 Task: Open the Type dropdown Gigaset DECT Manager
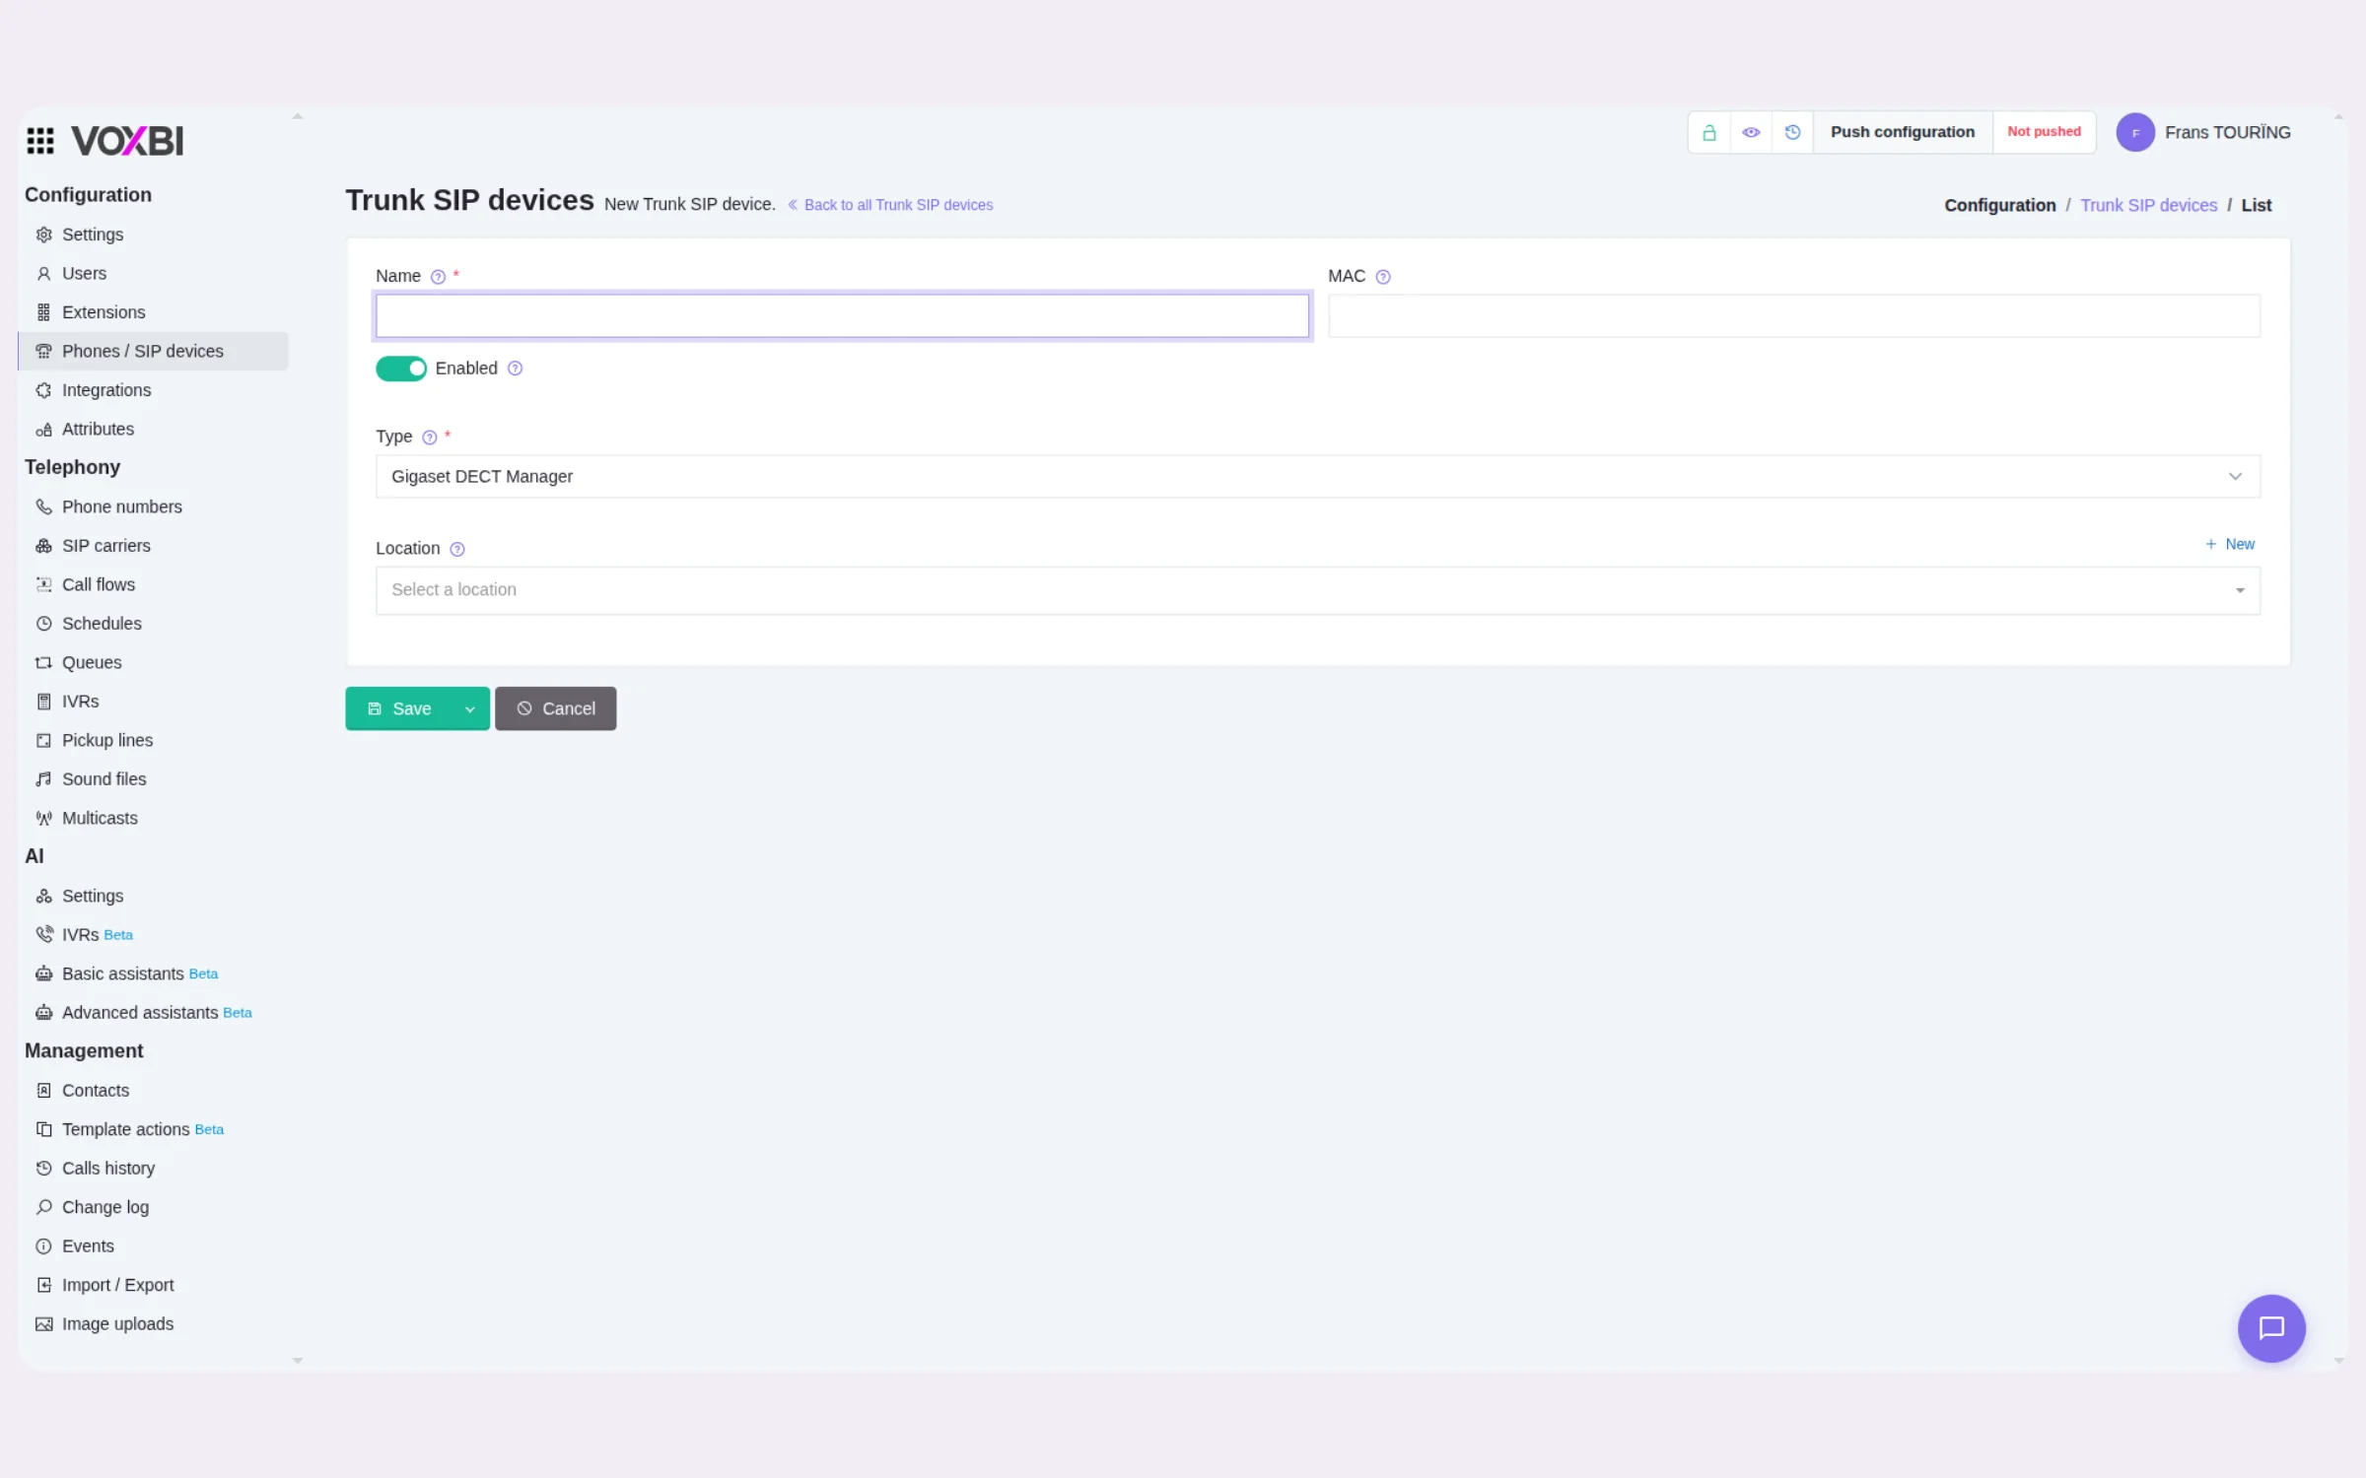tap(1317, 476)
